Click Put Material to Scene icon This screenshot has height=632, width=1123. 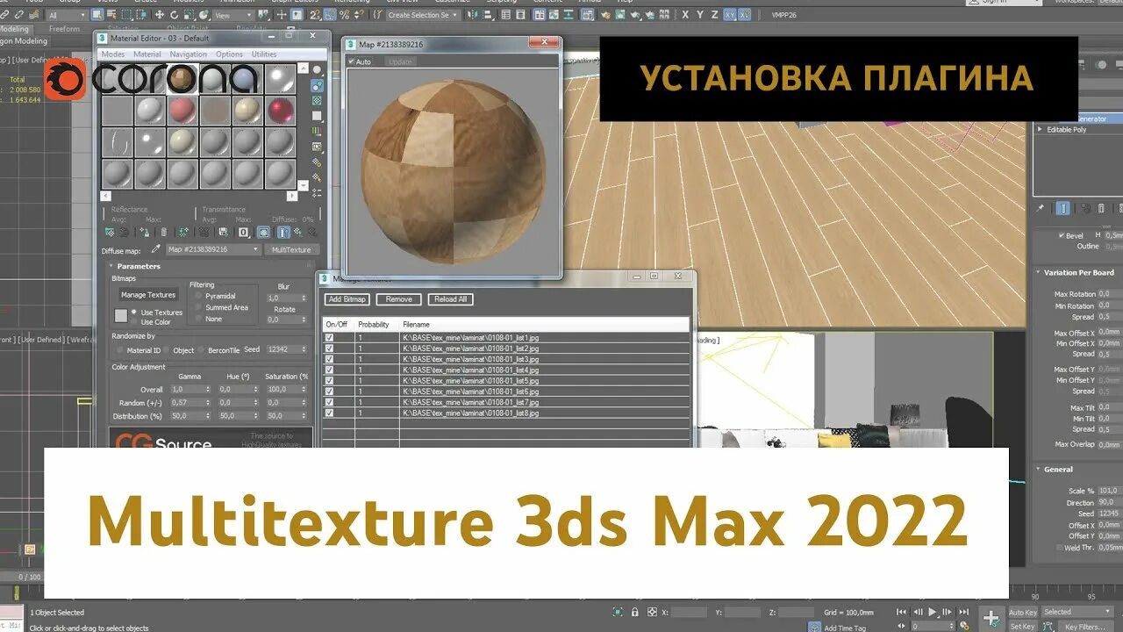(124, 232)
